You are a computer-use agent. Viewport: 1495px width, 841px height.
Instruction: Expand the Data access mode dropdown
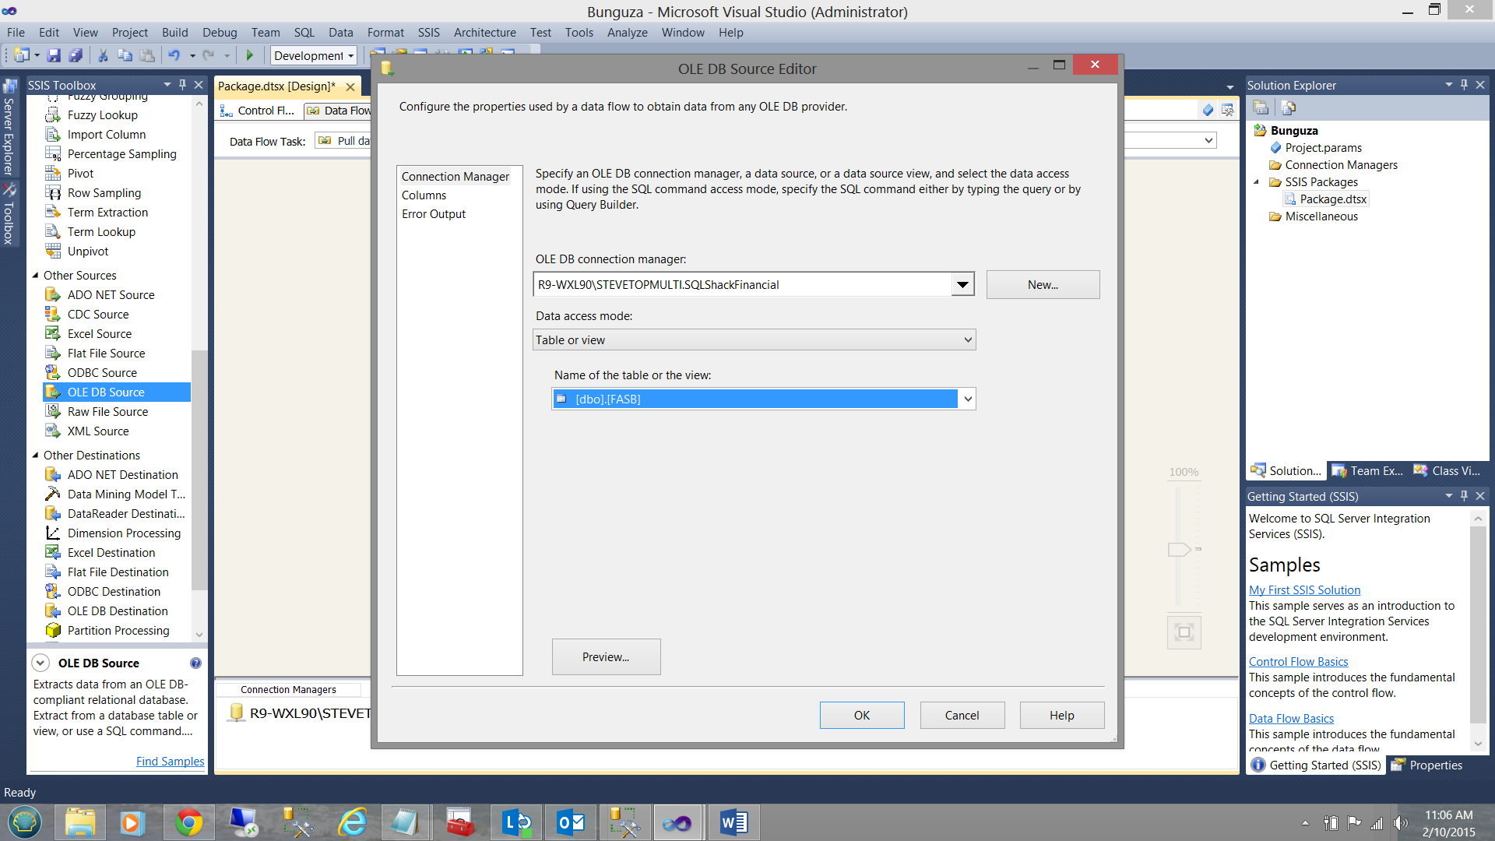tap(968, 340)
